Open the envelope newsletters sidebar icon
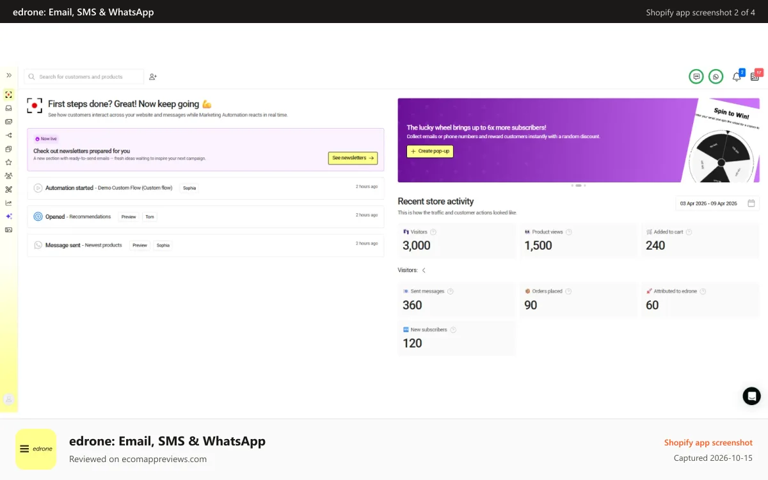The width and height of the screenshot is (768, 480). tap(8, 122)
